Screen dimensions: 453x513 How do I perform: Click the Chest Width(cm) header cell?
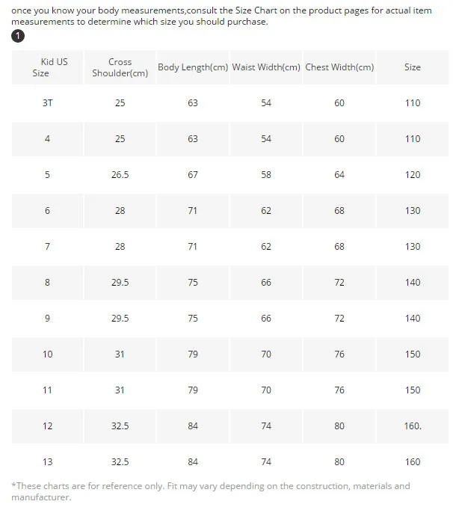pyautogui.click(x=339, y=67)
